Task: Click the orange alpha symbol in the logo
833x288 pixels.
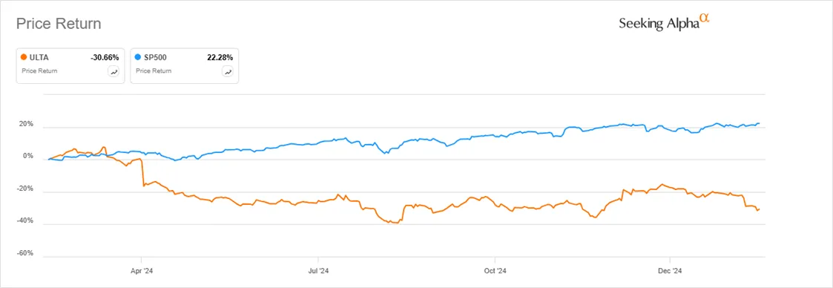Action: 705,18
